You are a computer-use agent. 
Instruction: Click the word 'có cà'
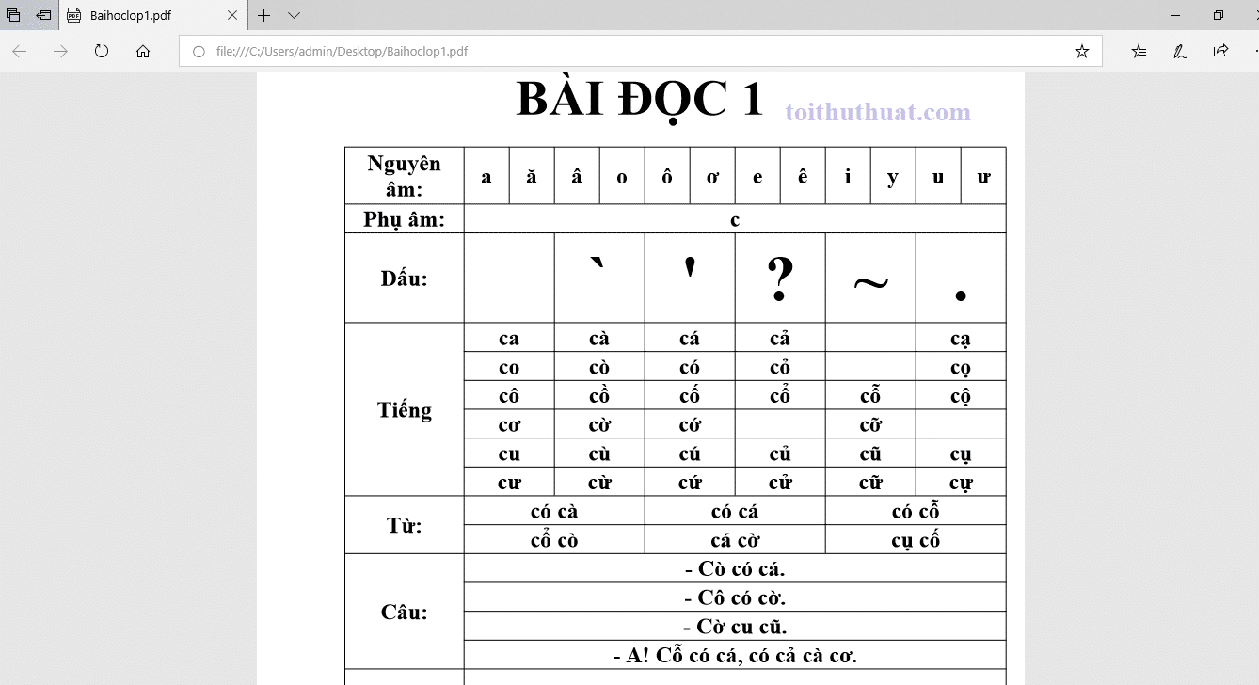[x=554, y=511]
